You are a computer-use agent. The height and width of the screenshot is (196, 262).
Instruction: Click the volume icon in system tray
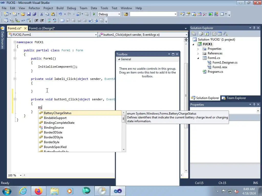pyautogui.click(x=236, y=191)
